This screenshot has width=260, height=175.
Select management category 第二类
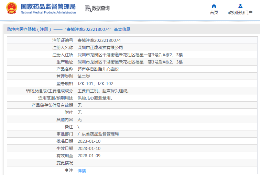click(x=84, y=77)
